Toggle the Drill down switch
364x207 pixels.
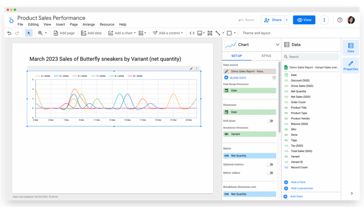(270, 121)
